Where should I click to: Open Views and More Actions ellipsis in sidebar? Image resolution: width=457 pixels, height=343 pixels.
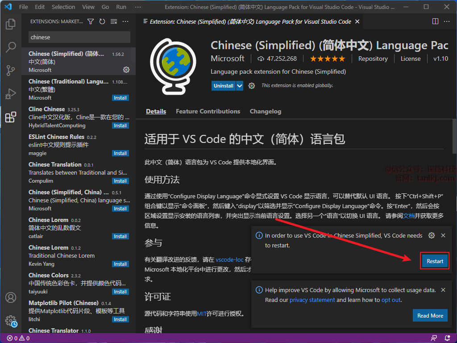pos(125,21)
